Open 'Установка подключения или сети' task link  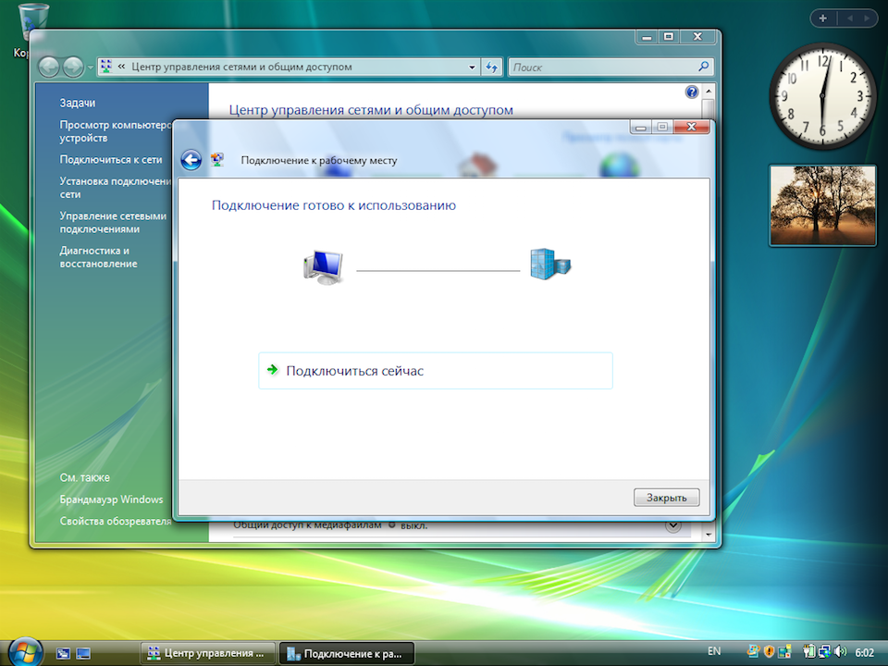coord(116,188)
